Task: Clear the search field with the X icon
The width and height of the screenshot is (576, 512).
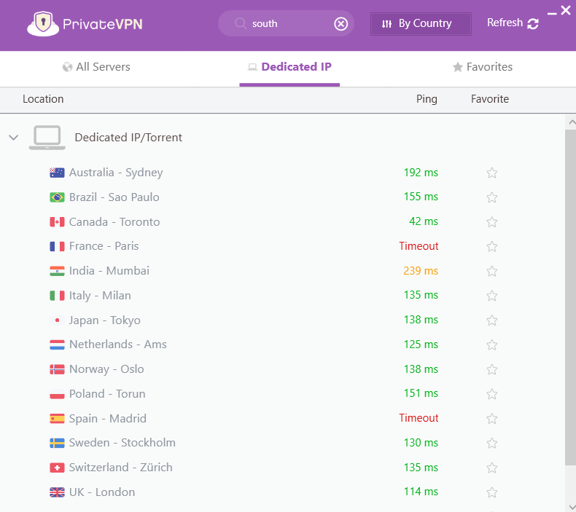Action: coord(341,24)
